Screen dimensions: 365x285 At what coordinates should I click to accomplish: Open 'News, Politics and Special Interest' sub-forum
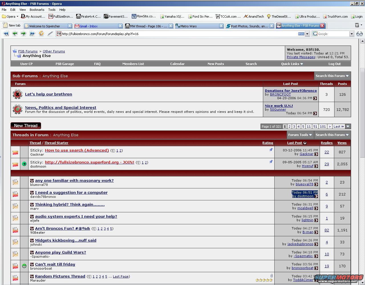pos(60,107)
